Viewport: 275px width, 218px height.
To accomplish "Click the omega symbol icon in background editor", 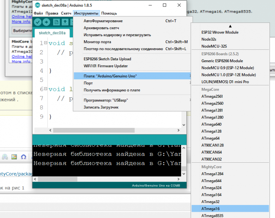I will (24, 157).
